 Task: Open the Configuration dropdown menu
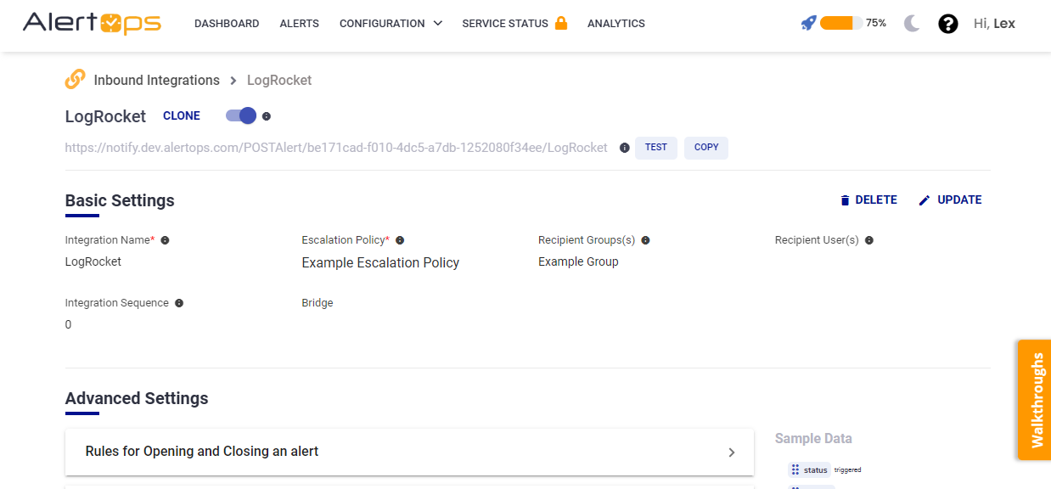coord(391,24)
